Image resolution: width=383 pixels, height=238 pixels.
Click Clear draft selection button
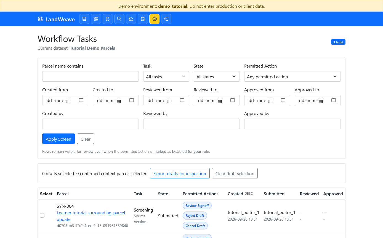pos(235,173)
